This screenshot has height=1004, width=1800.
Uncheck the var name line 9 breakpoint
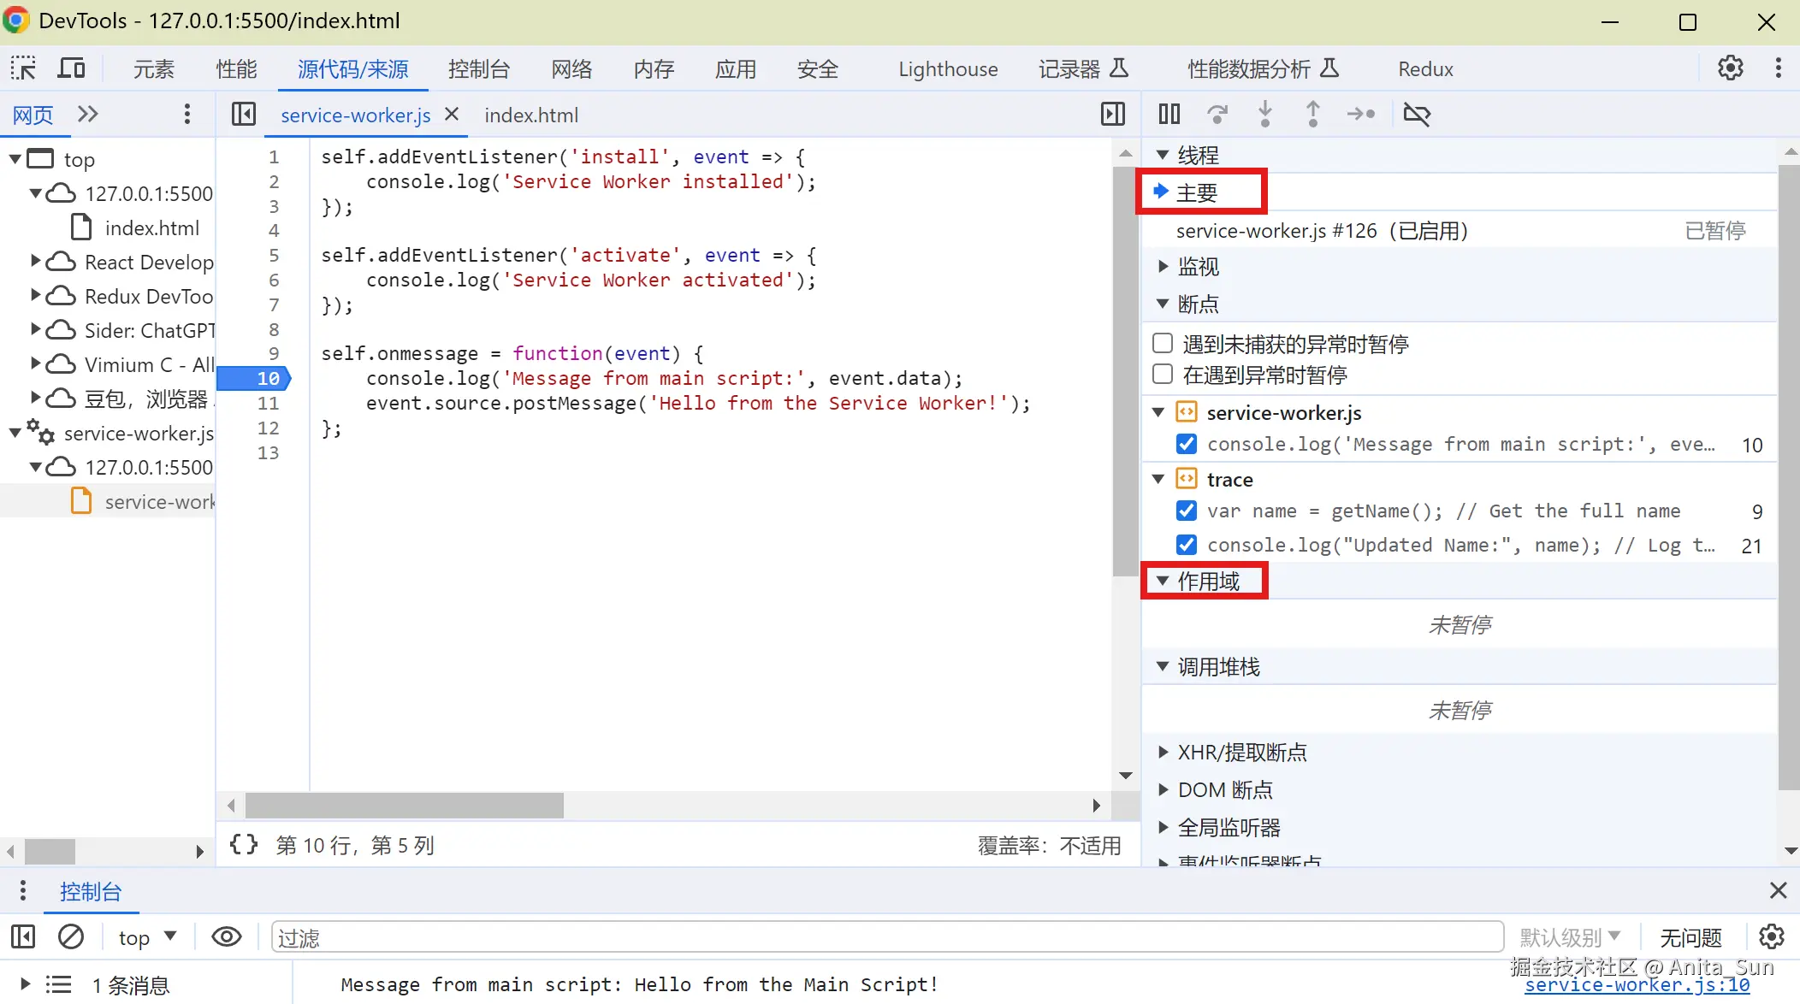pyautogui.click(x=1187, y=511)
